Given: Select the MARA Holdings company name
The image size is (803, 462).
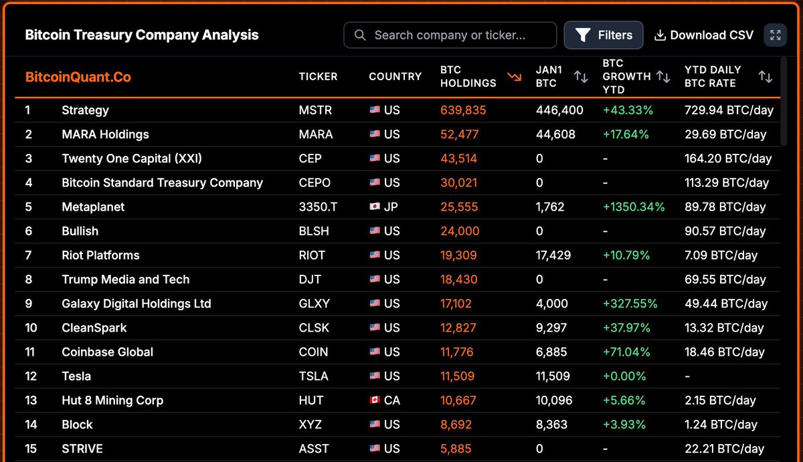Looking at the screenshot, I should coord(106,134).
